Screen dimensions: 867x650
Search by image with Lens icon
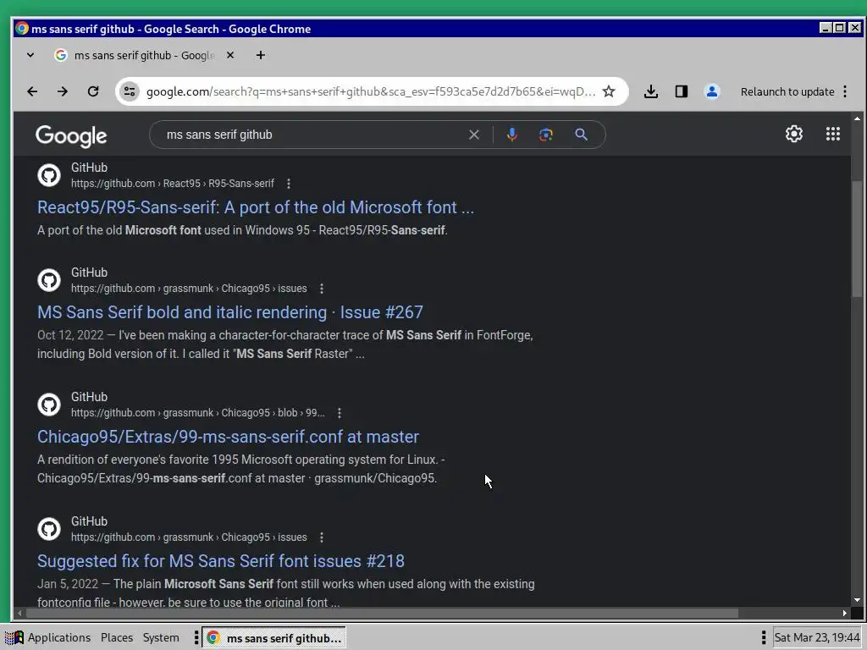point(546,135)
